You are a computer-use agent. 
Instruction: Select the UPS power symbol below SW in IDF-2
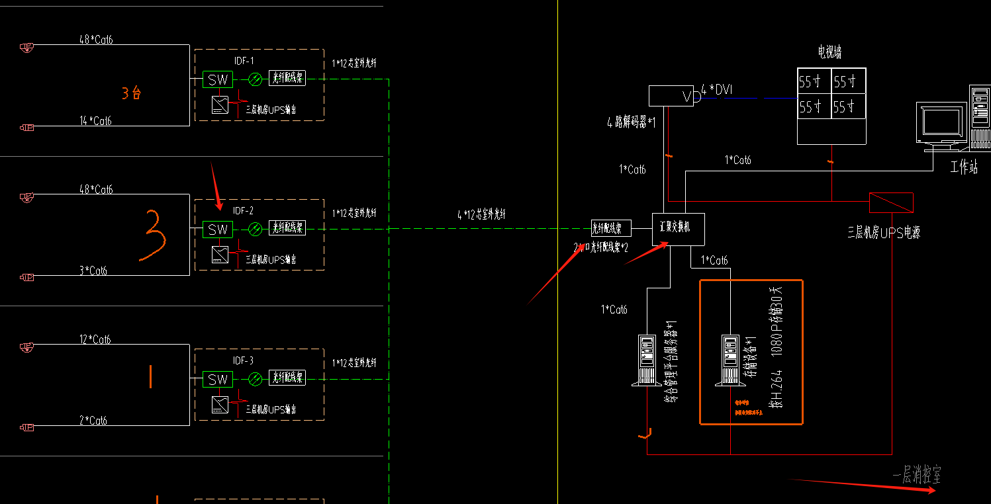tap(220, 255)
